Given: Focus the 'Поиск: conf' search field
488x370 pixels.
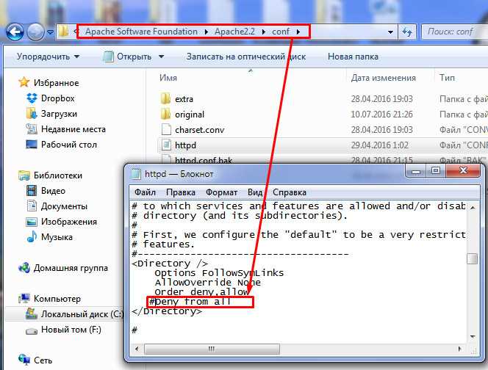Looking at the screenshot, I should (454, 32).
